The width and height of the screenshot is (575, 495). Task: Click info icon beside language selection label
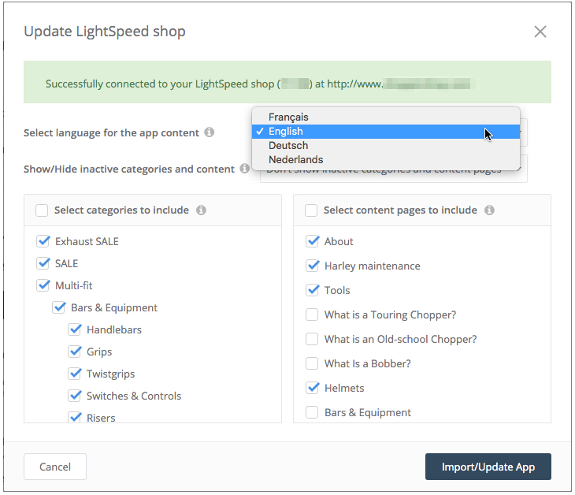(210, 132)
